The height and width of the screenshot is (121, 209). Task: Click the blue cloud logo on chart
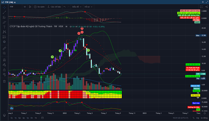click(x=12, y=108)
